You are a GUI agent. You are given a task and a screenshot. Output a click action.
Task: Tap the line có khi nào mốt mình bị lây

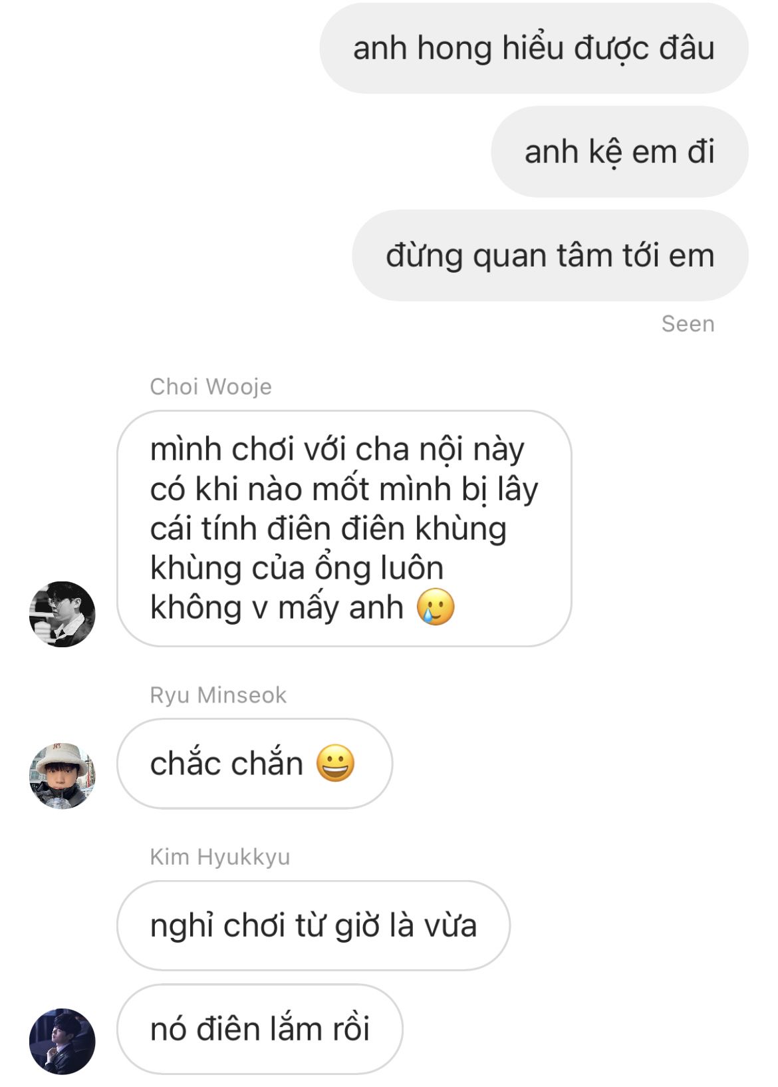[344, 489]
